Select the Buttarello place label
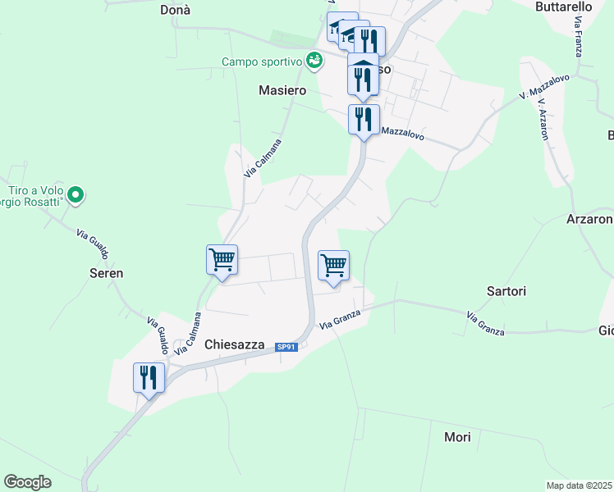The height and width of the screenshot is (492, 614). (x=563, y=7)
